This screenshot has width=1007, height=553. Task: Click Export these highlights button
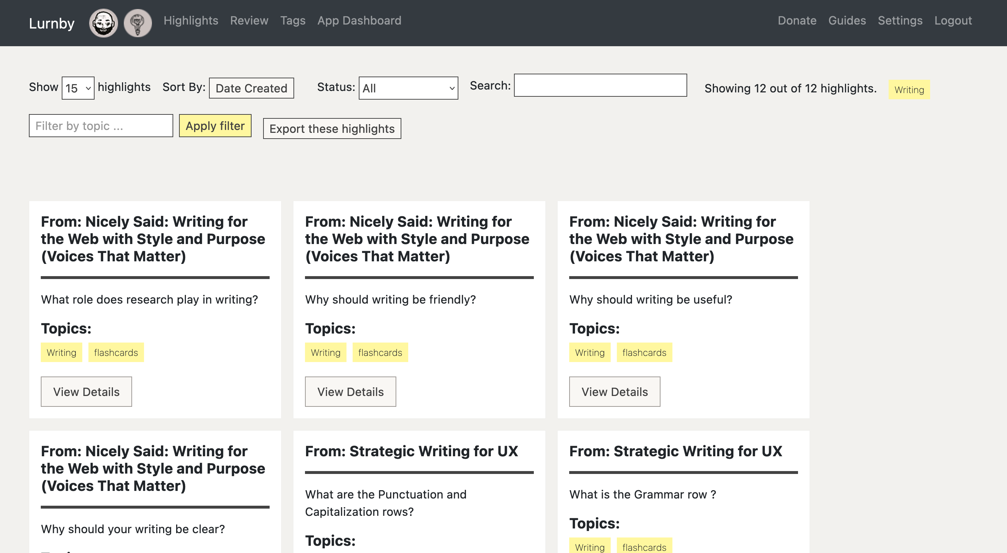tap(332, 129)
